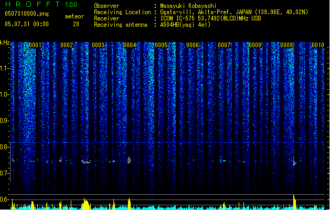Click the Receiving Location value text

(234, 12)
